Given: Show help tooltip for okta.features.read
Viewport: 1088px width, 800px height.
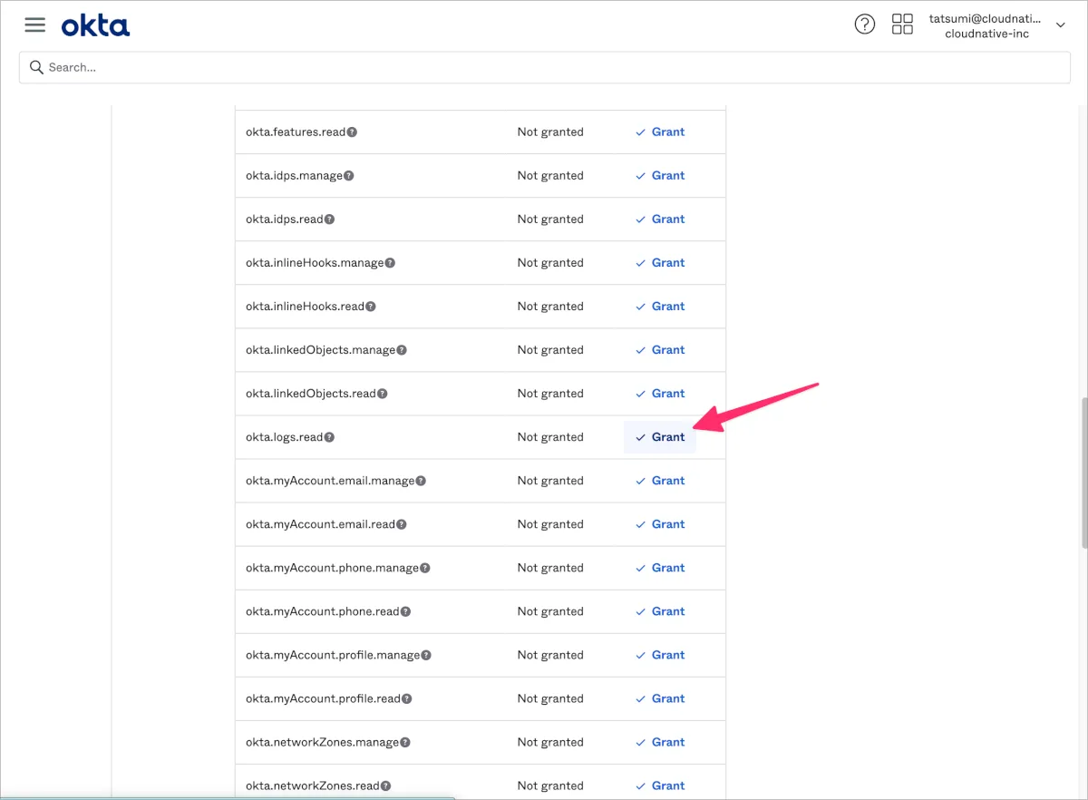Looking at the screenshot, I should pyautogui.click(x=352, y=132).
